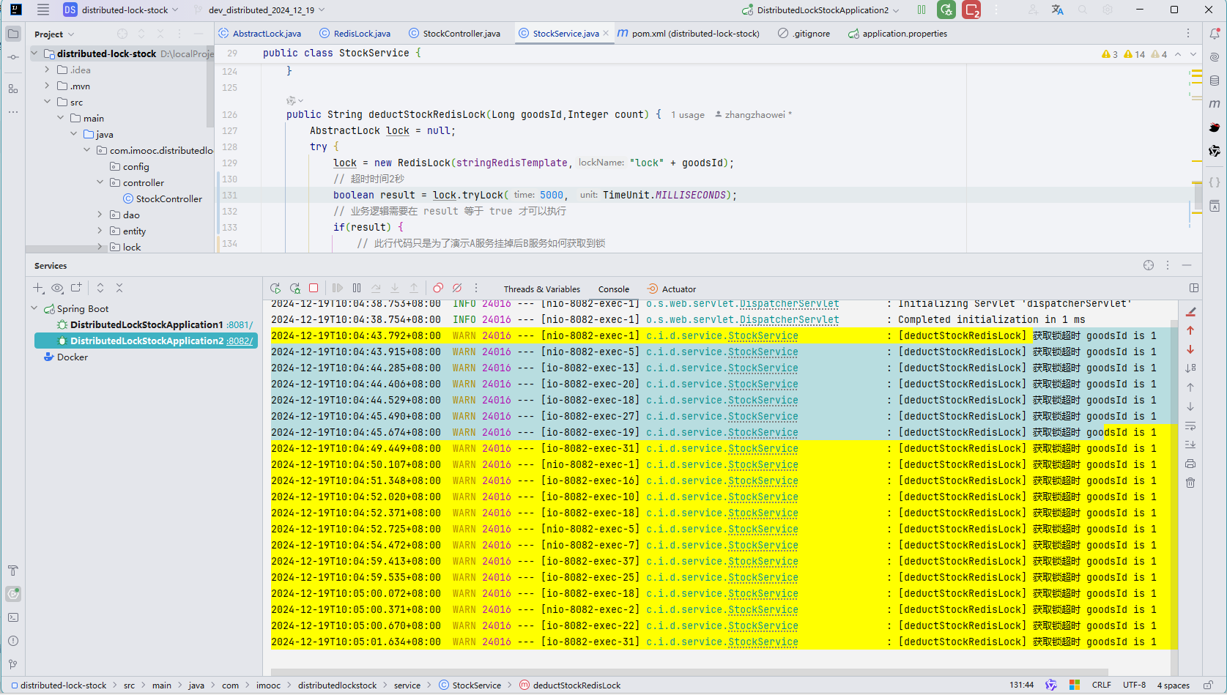Open Terminal tool window
The width and height of the screenshot is (1227, 695).
pos(13,617)
